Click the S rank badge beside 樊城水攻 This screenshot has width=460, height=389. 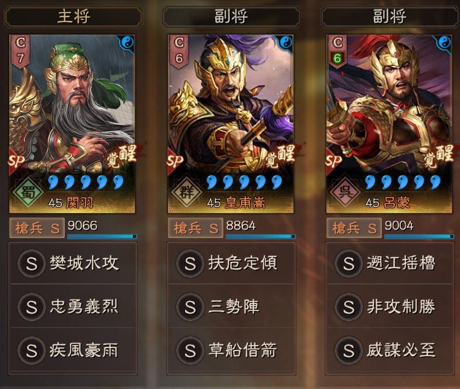pyautogui.click(x=31, y=264)
